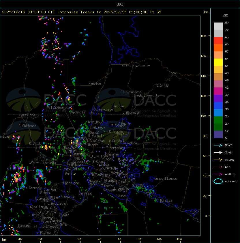Viewport: 240px width, 243px height.
Task: Select the pink bip arrow symbol
Action: tap(218, 167)
